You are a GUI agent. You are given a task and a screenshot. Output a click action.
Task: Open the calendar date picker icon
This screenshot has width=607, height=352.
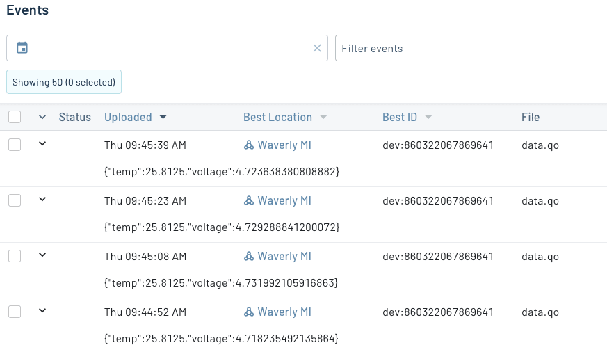[22, 48]
